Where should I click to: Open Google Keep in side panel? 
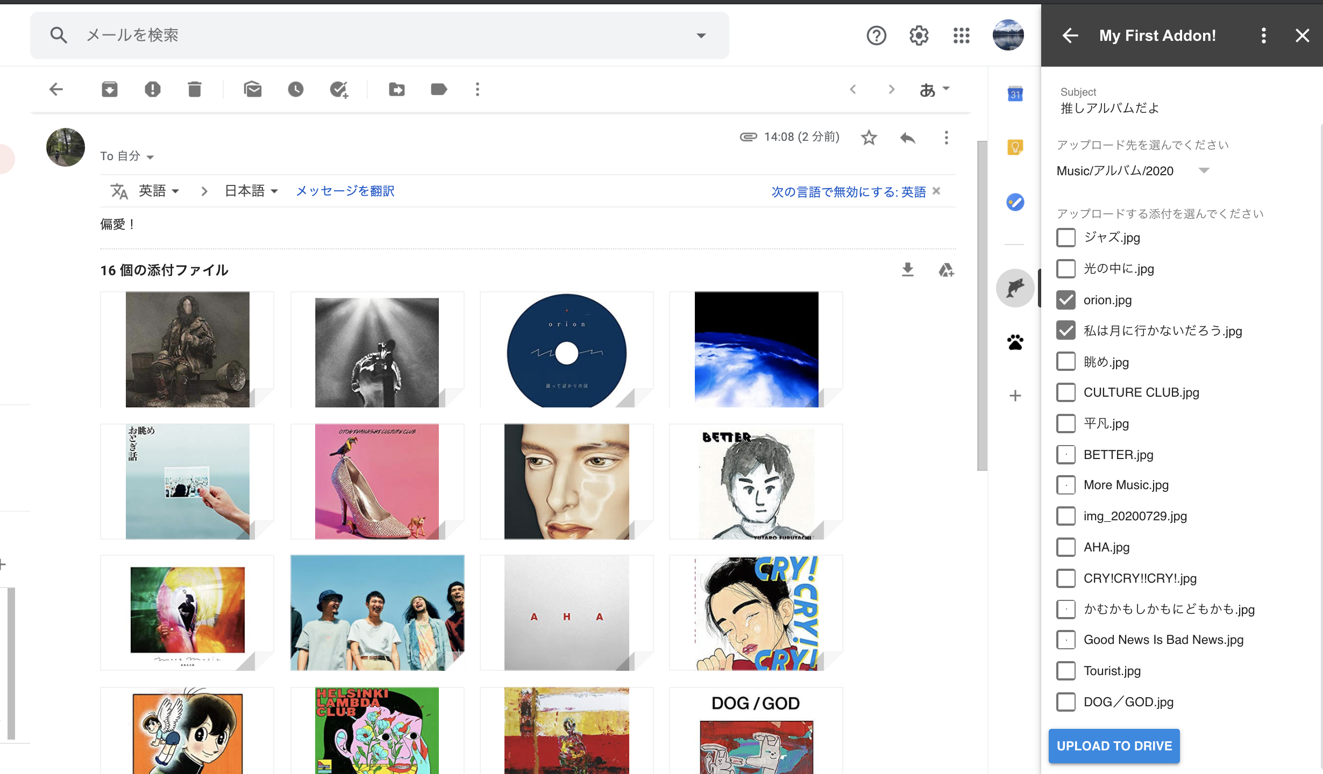pos(1015,147)
